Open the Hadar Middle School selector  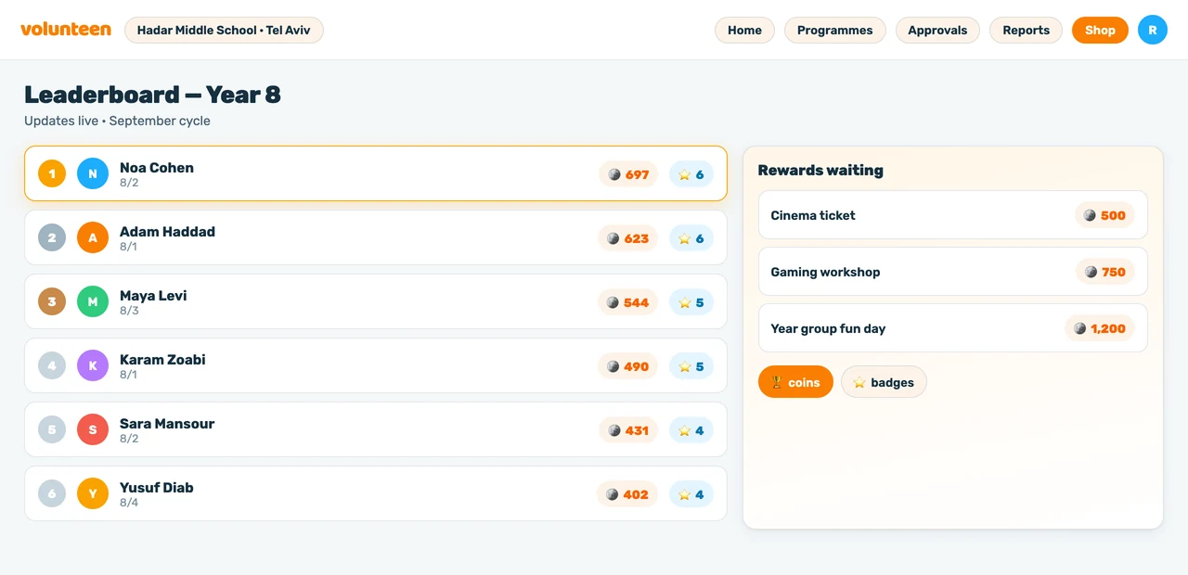(224, 30)
